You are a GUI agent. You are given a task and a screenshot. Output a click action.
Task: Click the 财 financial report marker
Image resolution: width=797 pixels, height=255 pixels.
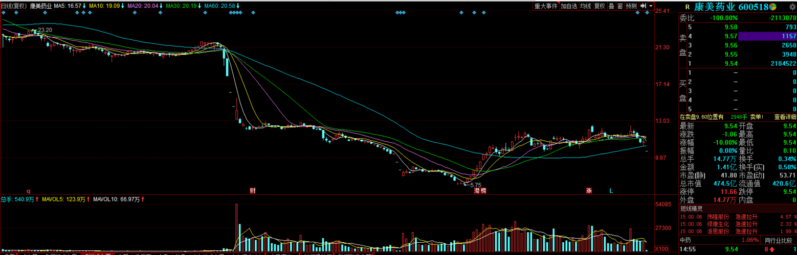coord(253,191)
